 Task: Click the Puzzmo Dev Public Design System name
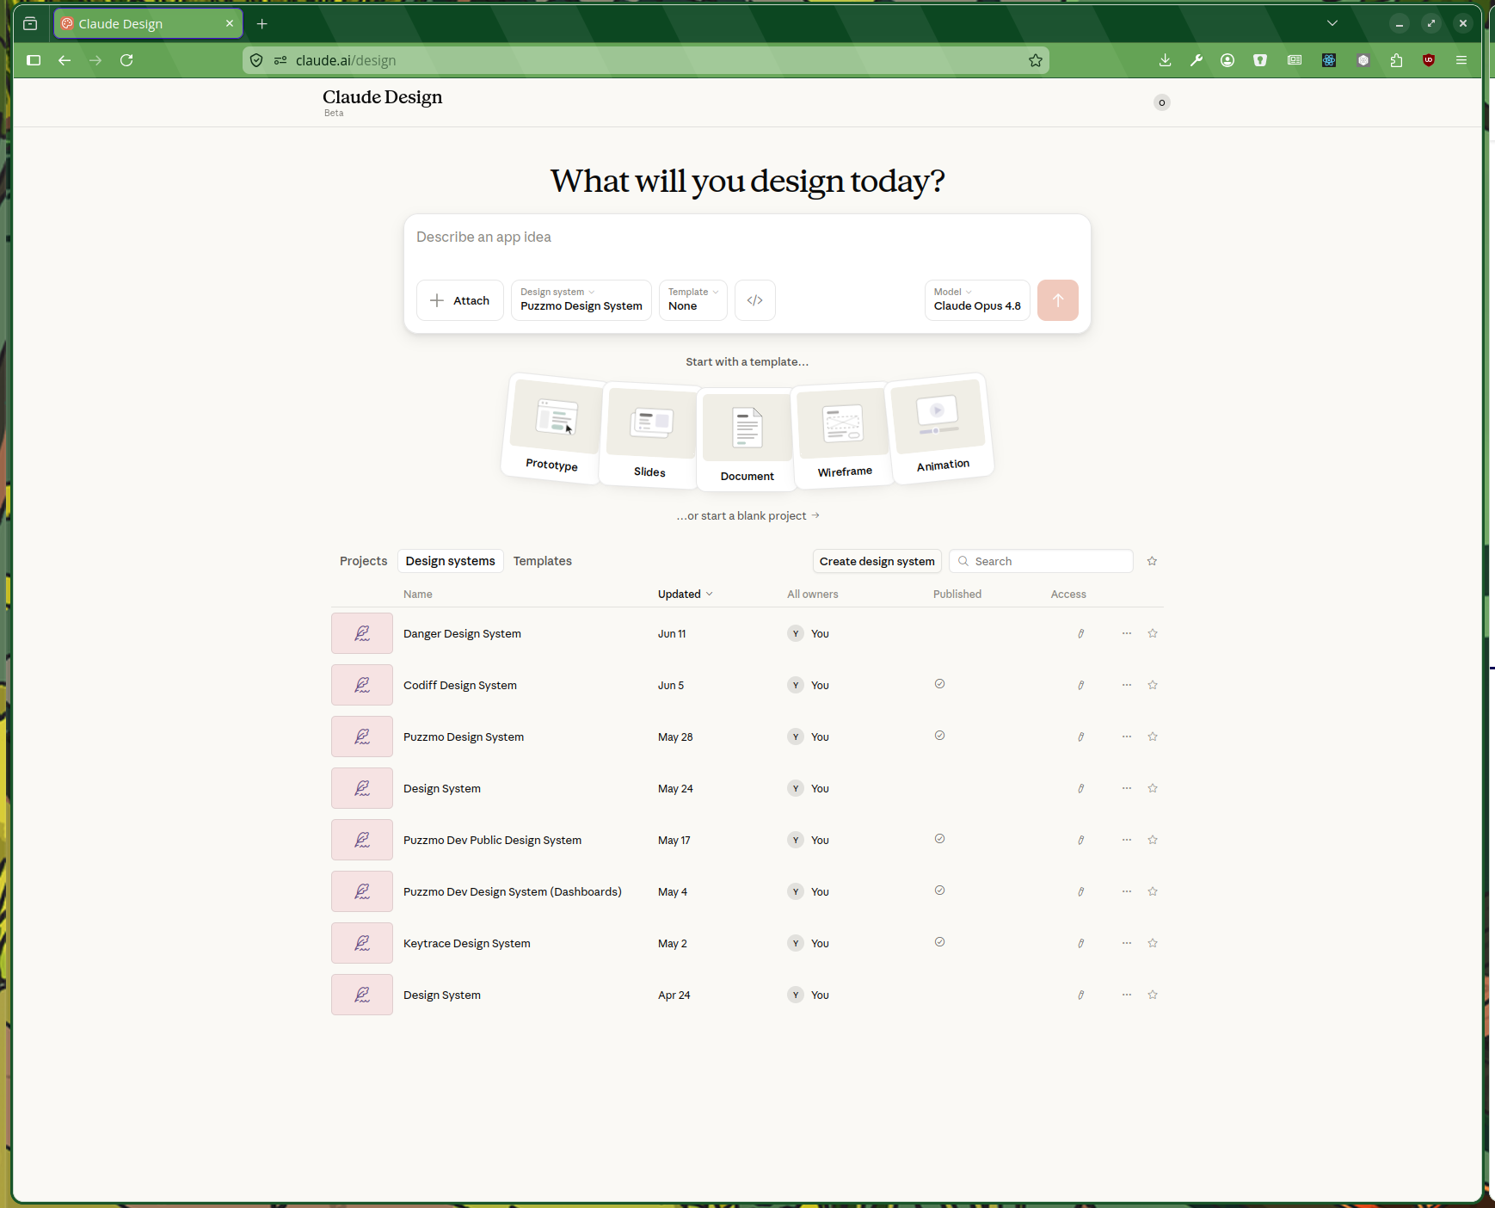pos(492,840)
